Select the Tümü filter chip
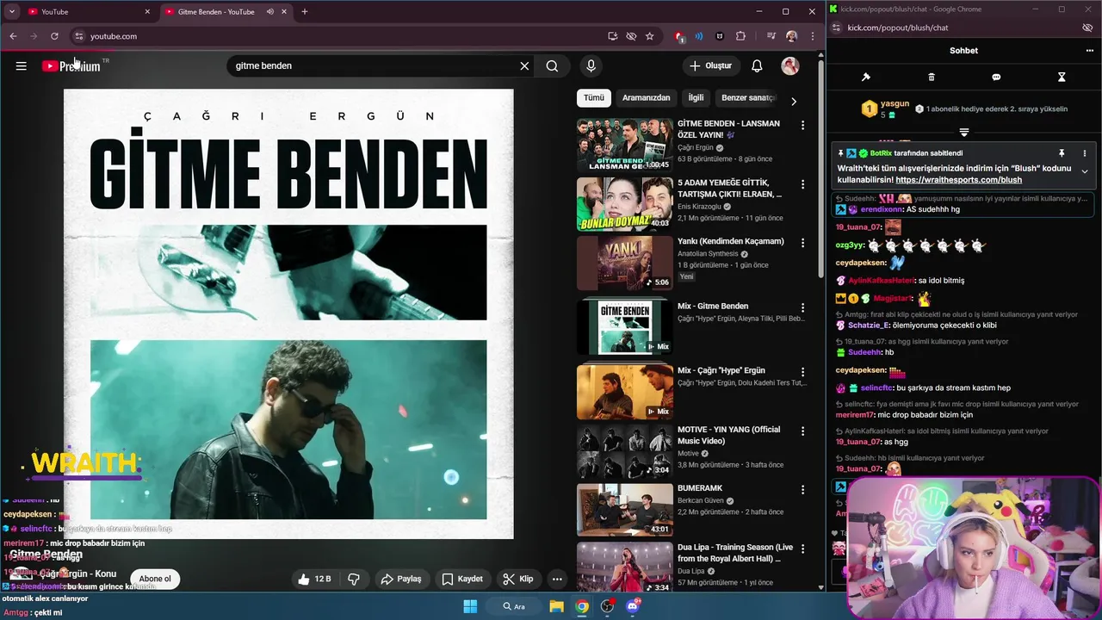Screen dimensions: 1102x620 pos(594,98)
